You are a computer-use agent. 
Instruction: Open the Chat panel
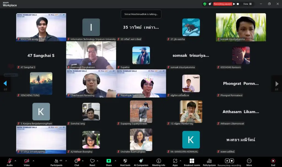coord(77,161)
